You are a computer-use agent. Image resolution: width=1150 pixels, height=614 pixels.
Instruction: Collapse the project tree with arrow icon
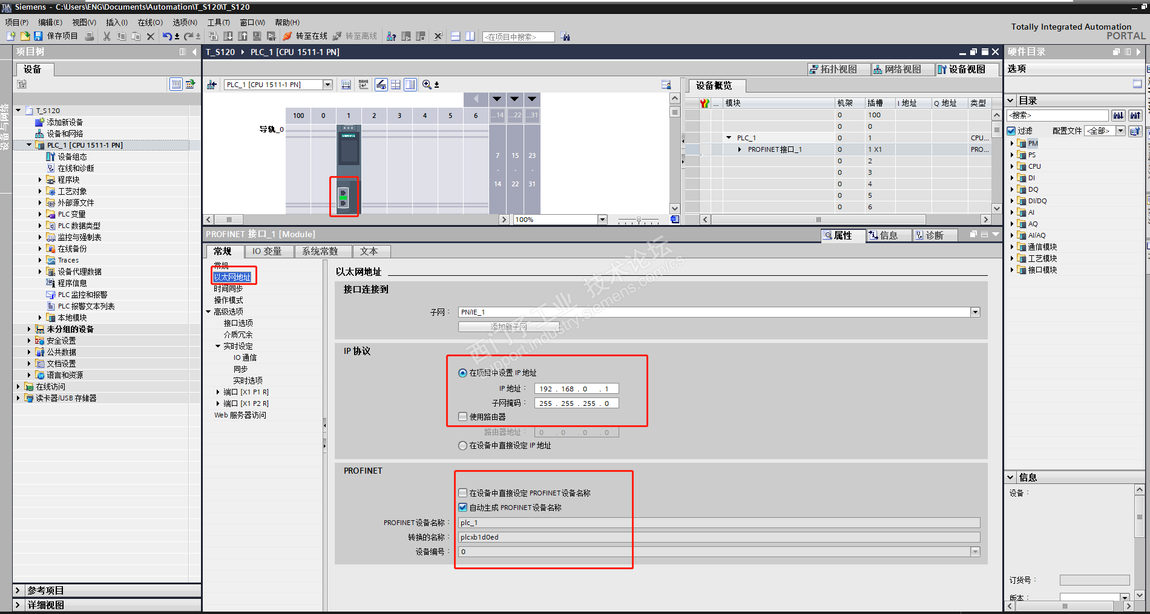(x=194, y=52)
